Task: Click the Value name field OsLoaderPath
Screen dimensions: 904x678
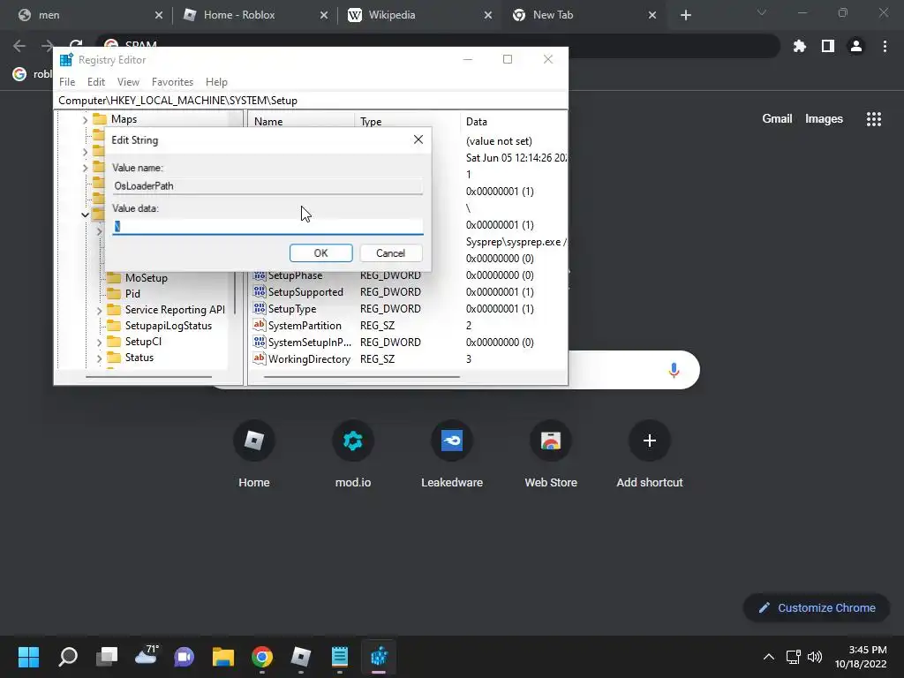Action: [267, 185]
